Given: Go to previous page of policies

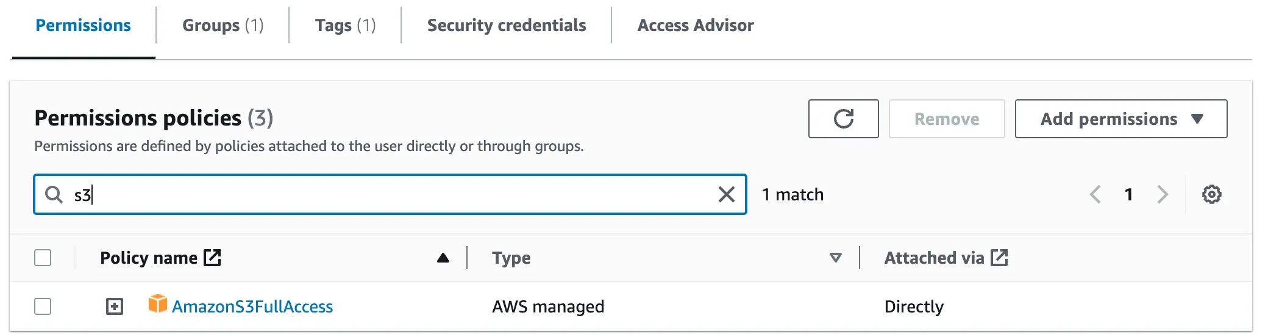Looking at the screenshot, I should click(x=1095, y=194).
